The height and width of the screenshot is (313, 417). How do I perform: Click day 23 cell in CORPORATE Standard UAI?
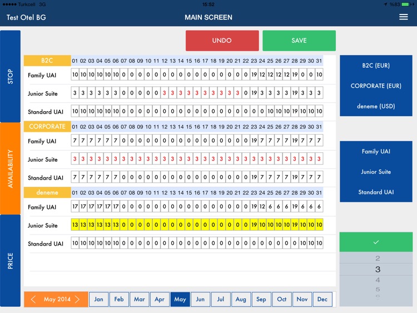(x=254, y=177)
